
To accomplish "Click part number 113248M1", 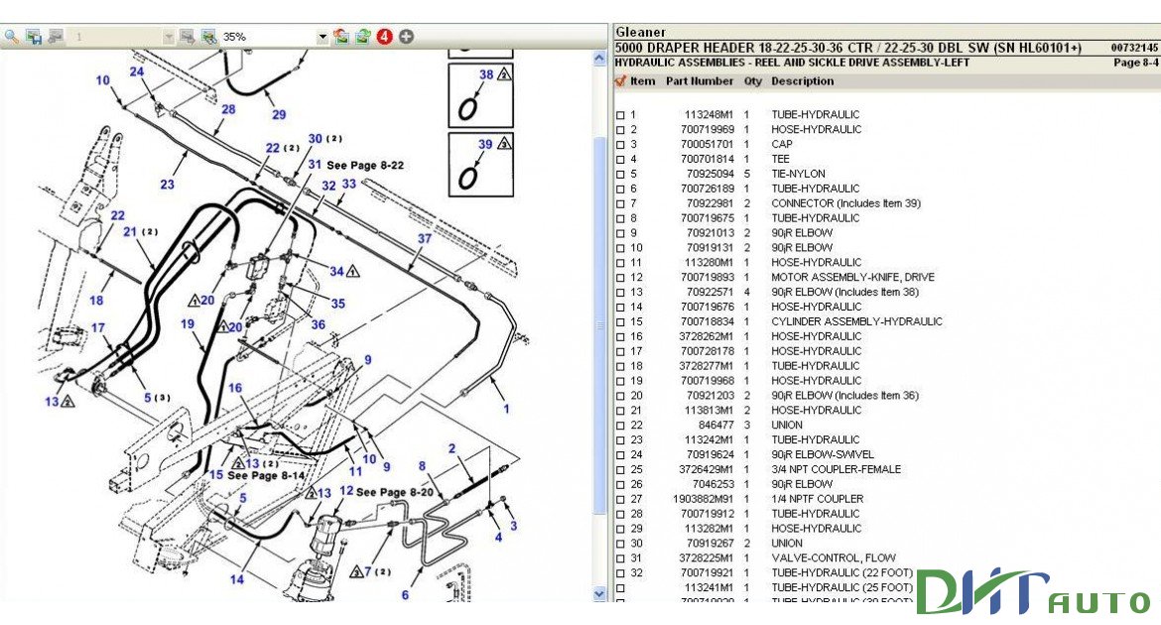I will pyautogui.click(x=709, y=115).
